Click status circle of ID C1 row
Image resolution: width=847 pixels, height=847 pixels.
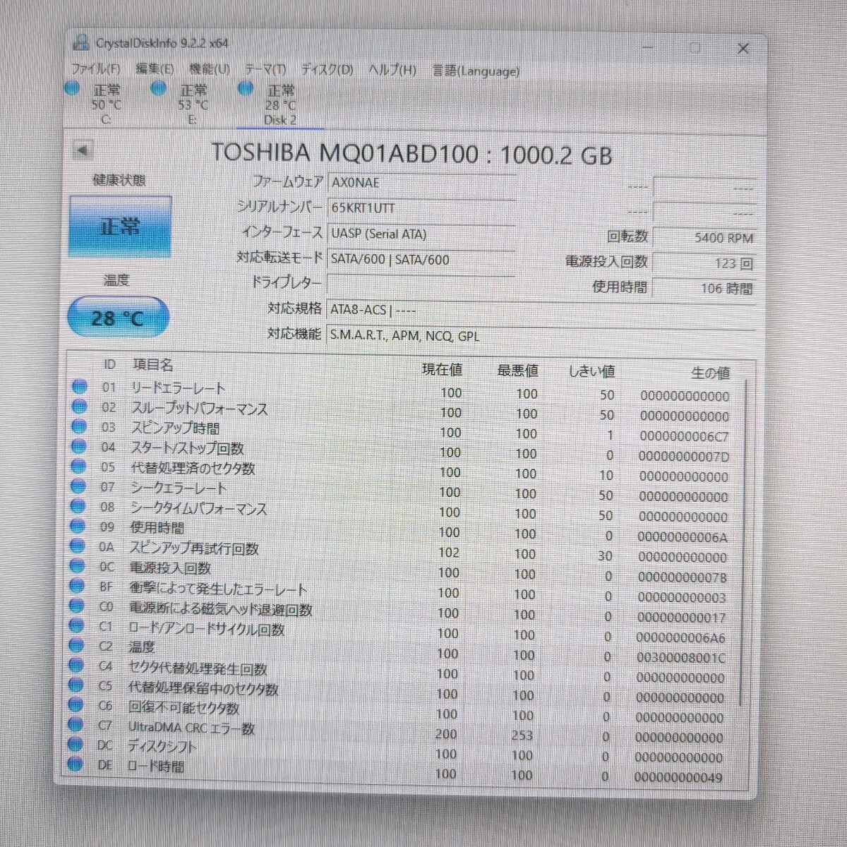point(76,625)
